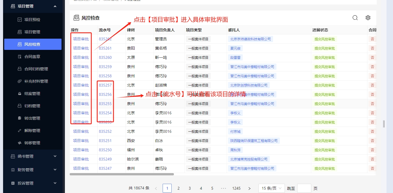Open the 15 条/页 page size dropdown

click(x=271, y=188)
